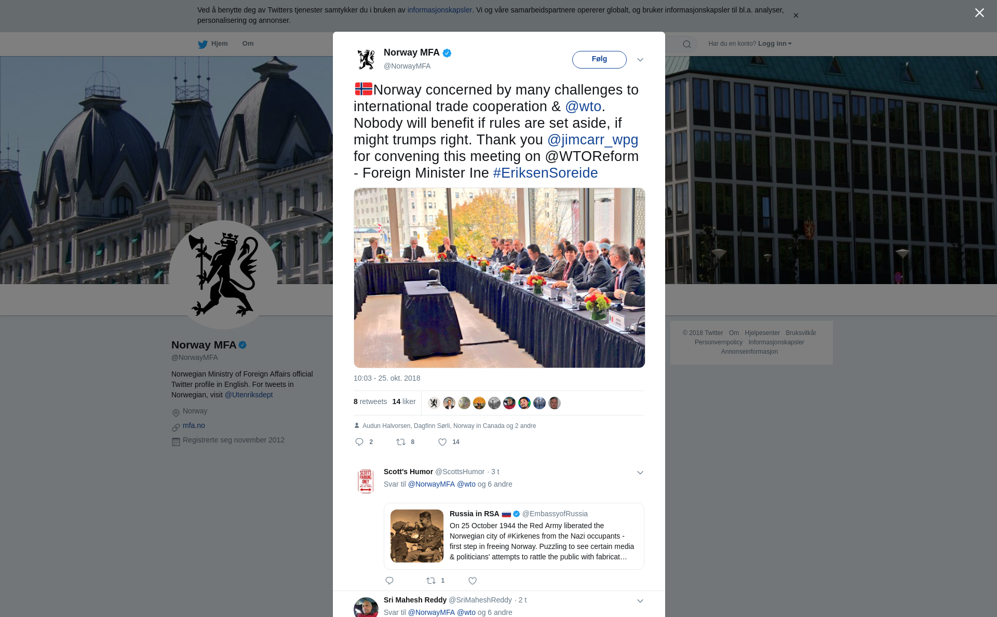Open the meeting photo in the tweet
This screenshot has width=997, height=617.
point(499,278)
